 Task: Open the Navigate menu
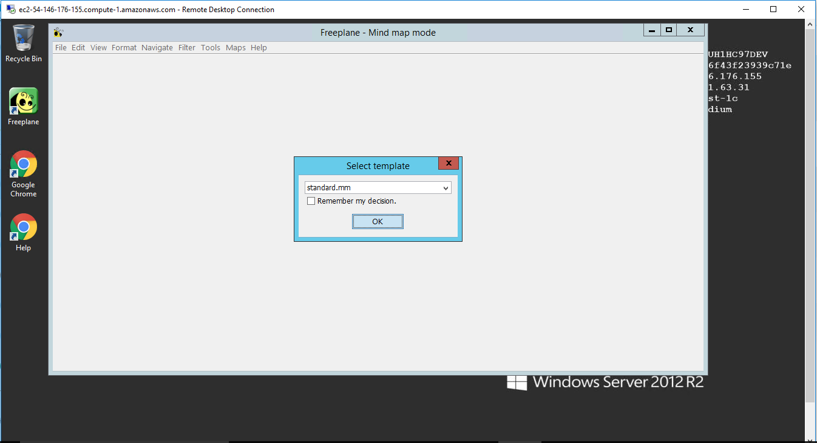[157, 48]
